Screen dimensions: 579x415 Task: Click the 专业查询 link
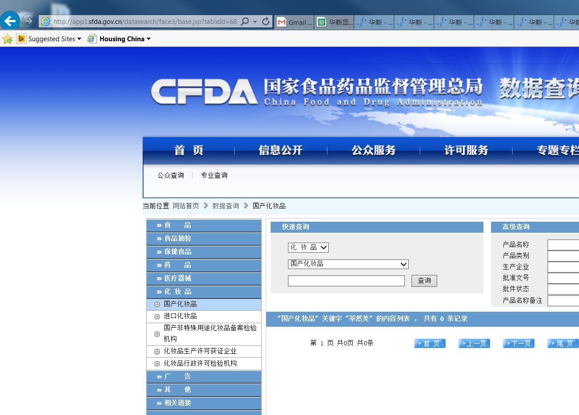(214, 176)
